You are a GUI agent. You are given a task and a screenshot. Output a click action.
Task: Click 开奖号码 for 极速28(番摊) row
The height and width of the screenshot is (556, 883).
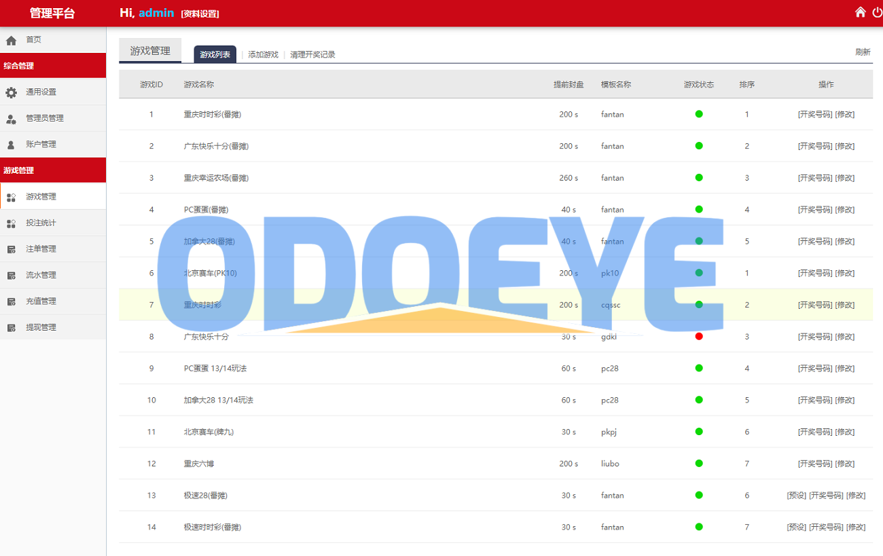tap(826, 496)
